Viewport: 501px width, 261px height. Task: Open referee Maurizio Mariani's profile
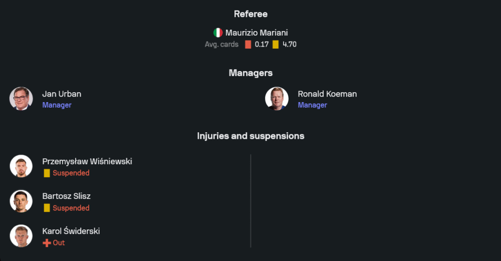pyautogui.click(x=257, y=33)
